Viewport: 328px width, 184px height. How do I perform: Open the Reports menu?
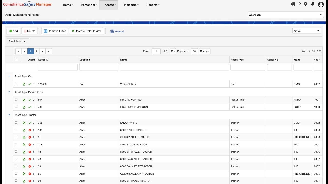coord(153,5)
